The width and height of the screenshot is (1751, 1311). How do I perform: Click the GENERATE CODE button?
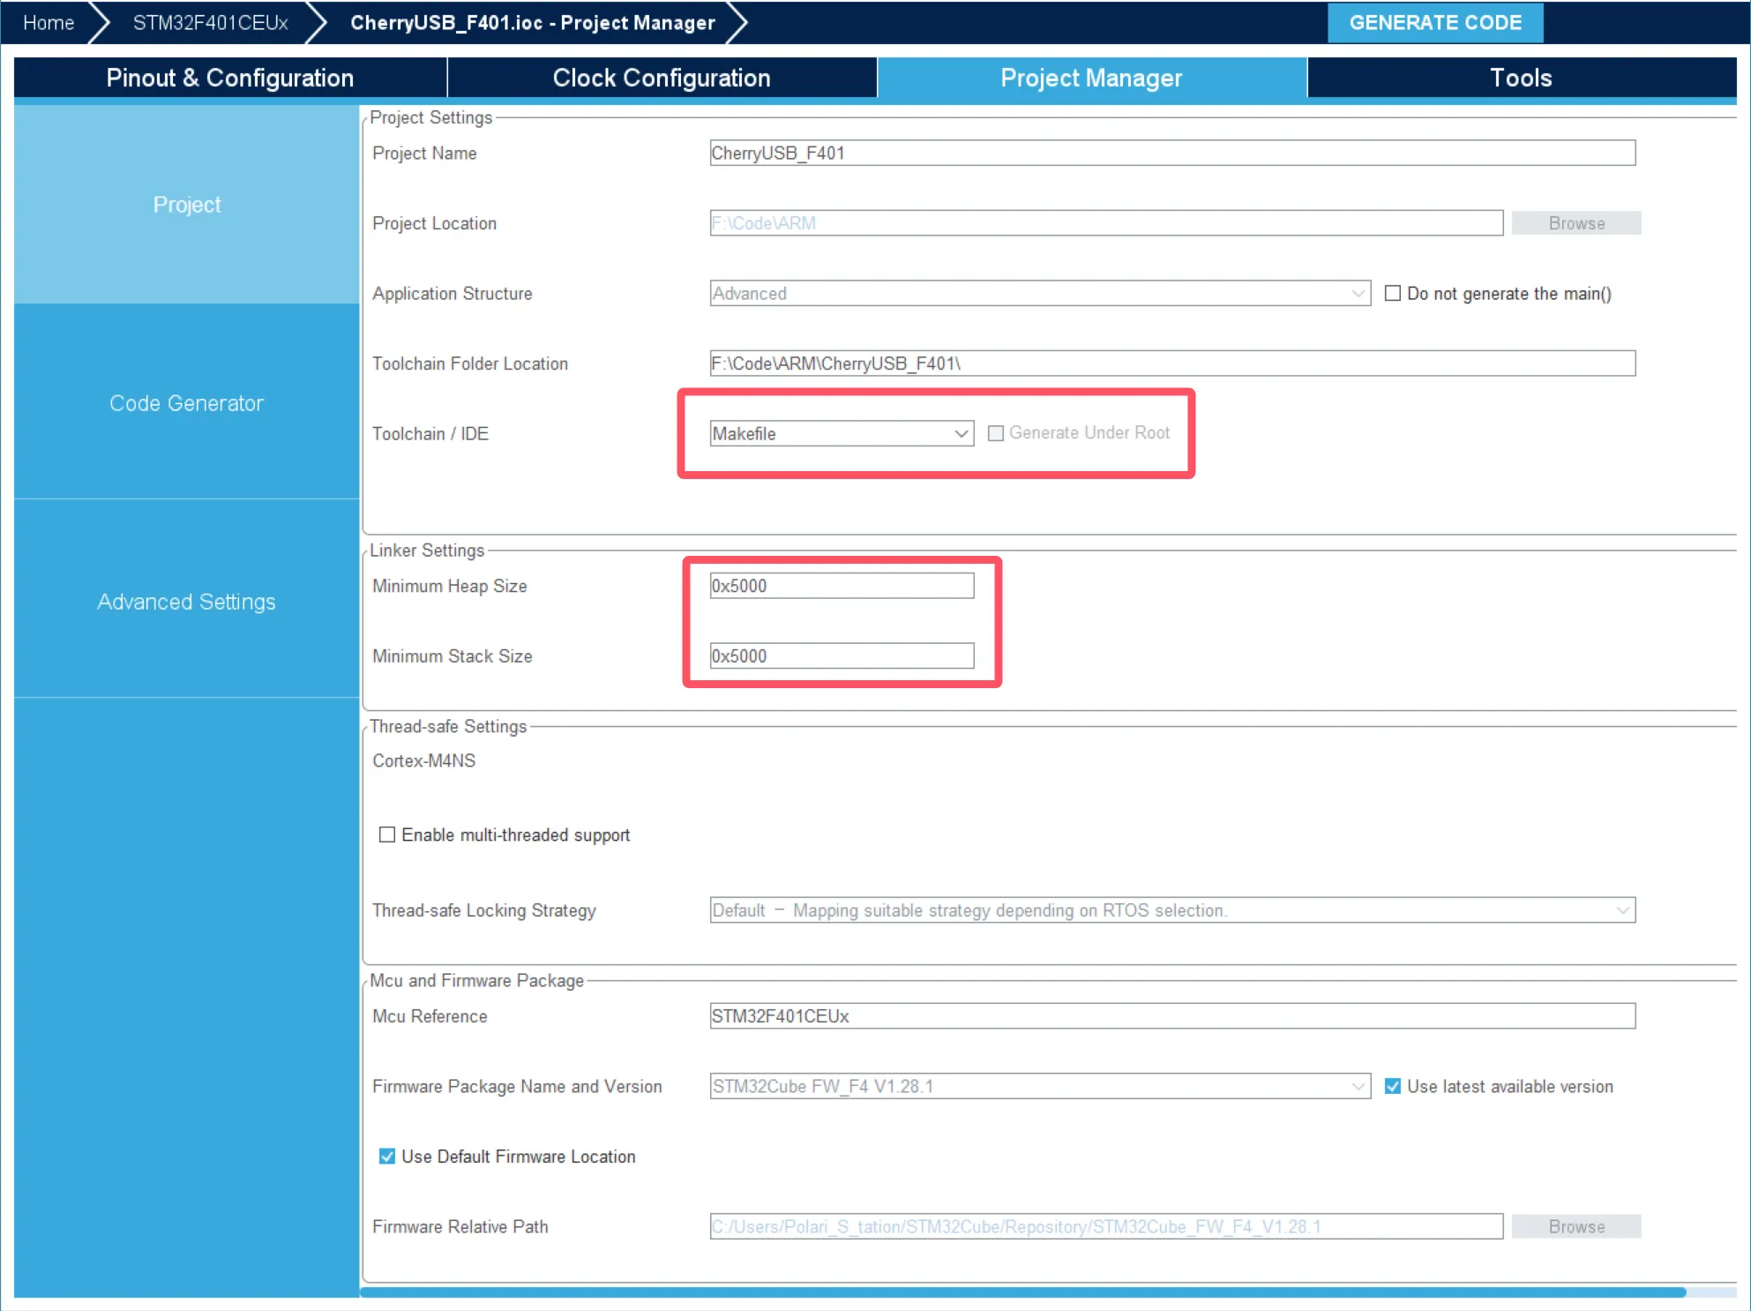pyautogui.click(x=1434, y=22)
